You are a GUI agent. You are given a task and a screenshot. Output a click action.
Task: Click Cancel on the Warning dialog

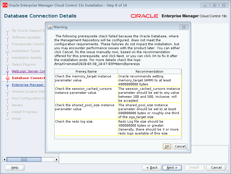(180, 146)
